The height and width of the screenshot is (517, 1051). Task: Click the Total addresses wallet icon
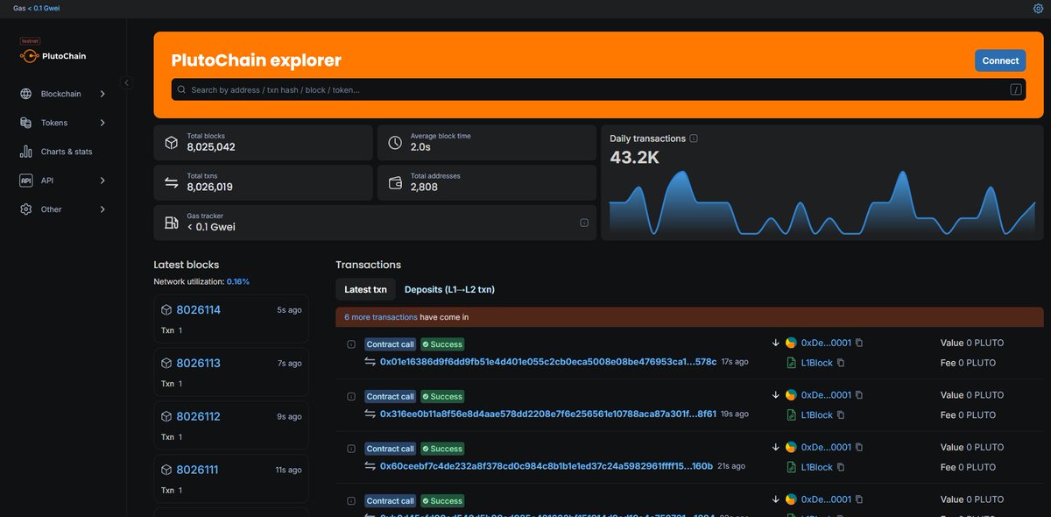395,182
